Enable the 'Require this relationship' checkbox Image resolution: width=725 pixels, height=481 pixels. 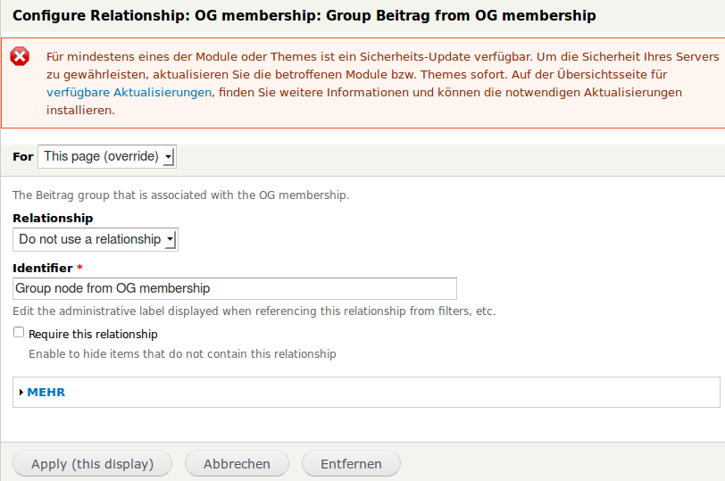pyautogui.click(x=19, y=333)
